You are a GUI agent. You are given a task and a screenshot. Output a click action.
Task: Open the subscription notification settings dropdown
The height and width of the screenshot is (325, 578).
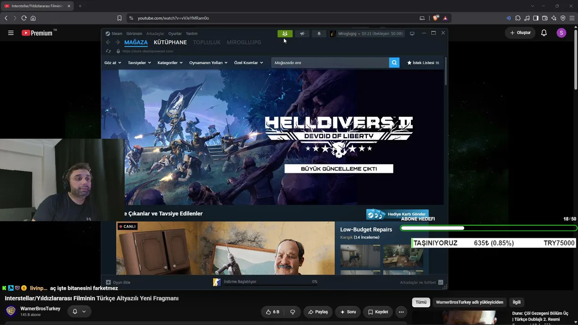pos(79,311)
